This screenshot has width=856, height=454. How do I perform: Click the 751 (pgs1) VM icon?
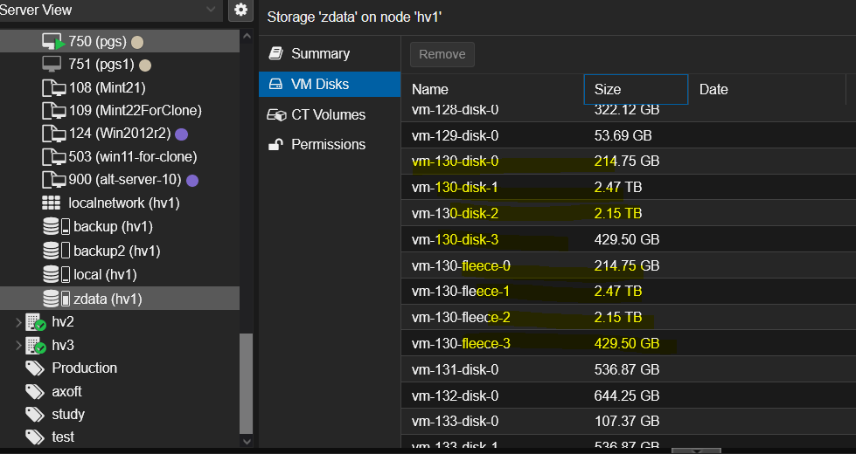click(x=52, y=64)
